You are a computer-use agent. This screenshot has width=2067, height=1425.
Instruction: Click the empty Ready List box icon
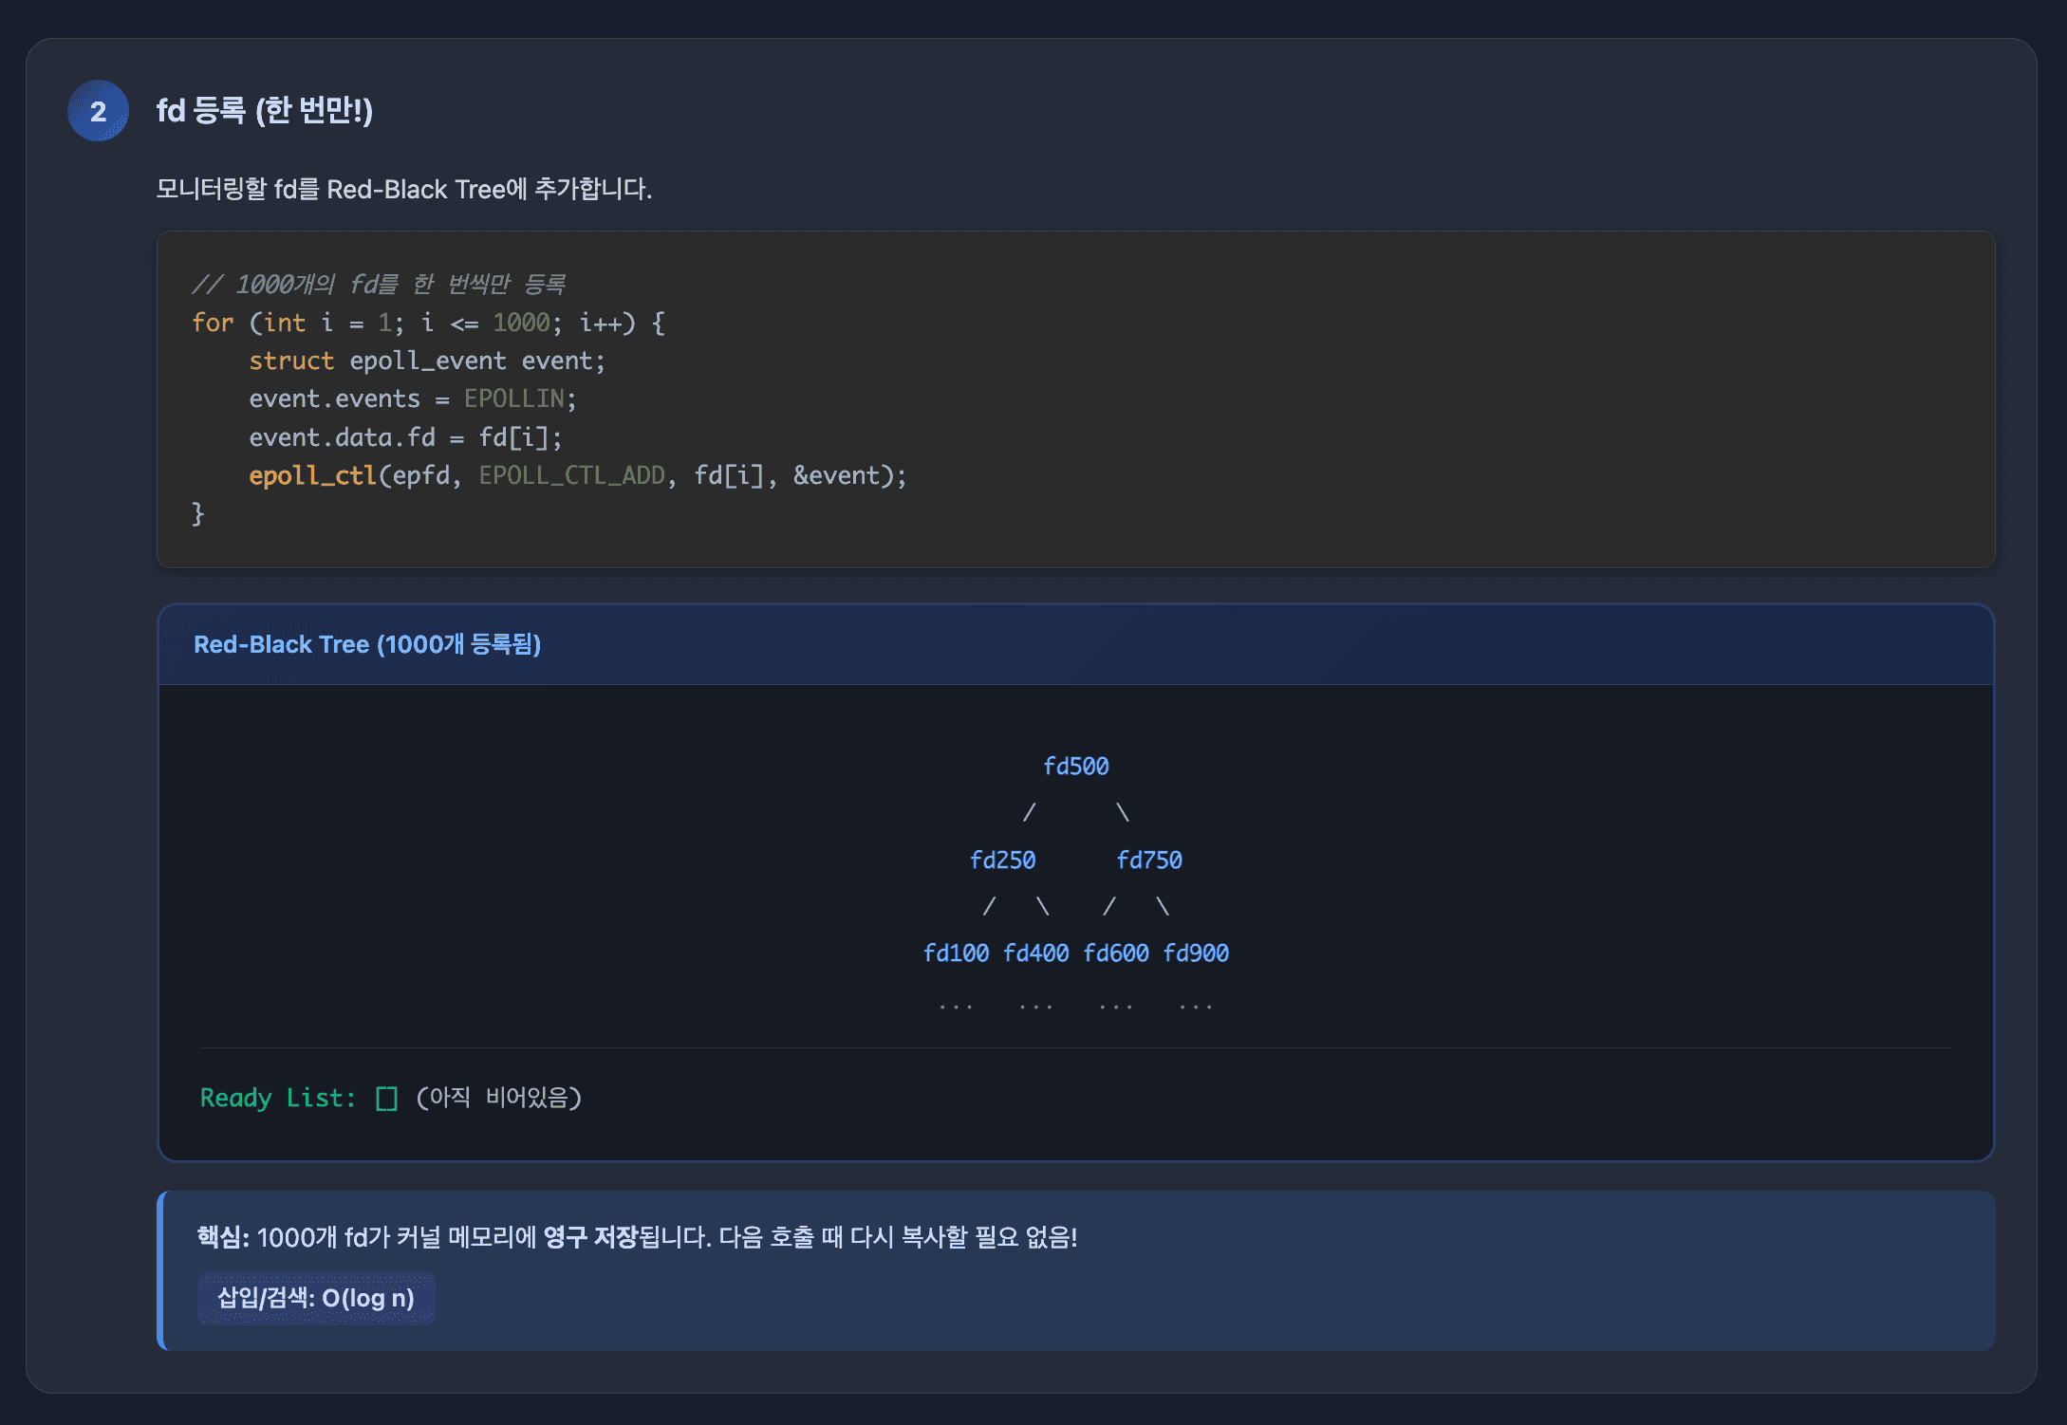386,1099
